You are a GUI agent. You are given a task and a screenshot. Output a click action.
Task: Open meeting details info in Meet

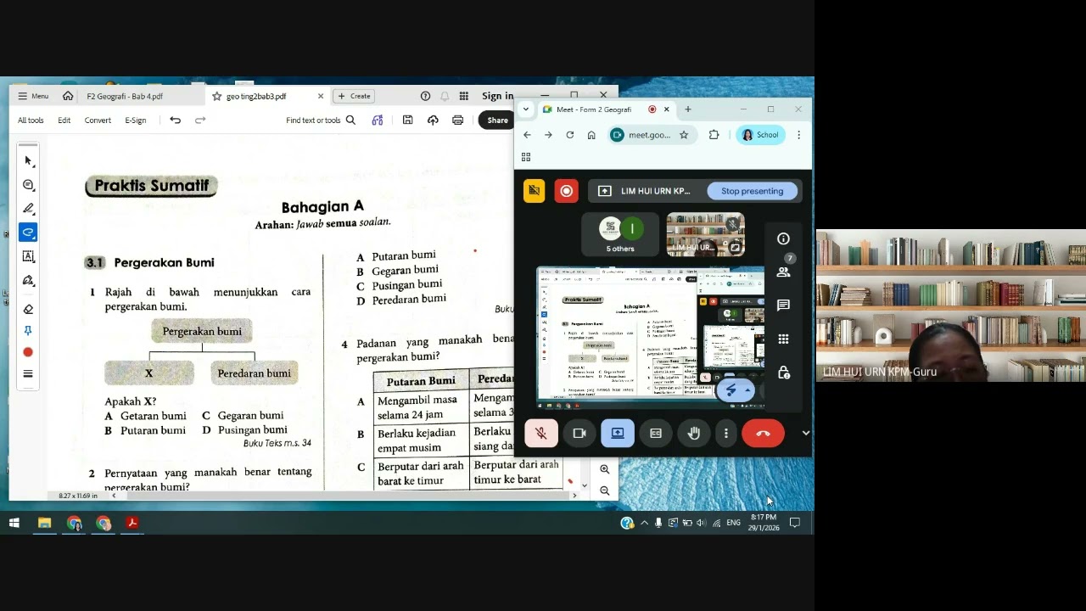pos(783,238)
